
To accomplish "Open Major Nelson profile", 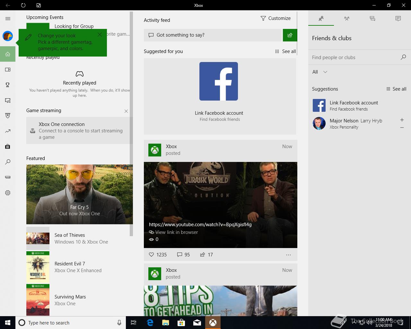I will [347, 123].
